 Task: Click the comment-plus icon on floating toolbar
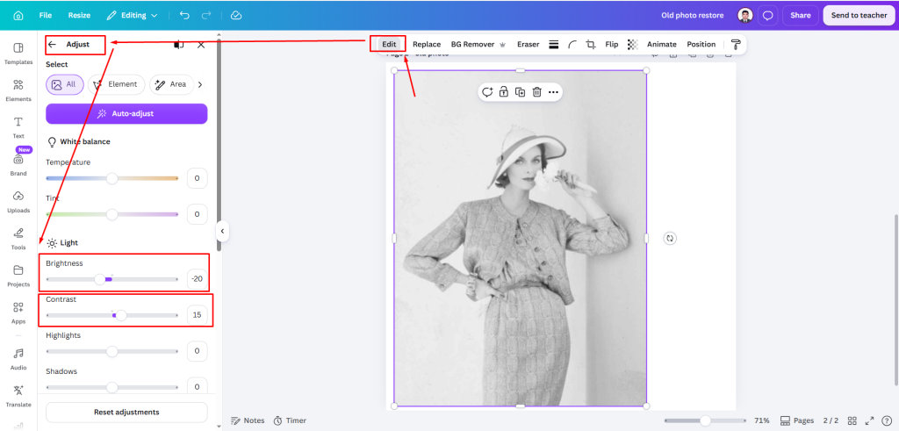(487, 91)
